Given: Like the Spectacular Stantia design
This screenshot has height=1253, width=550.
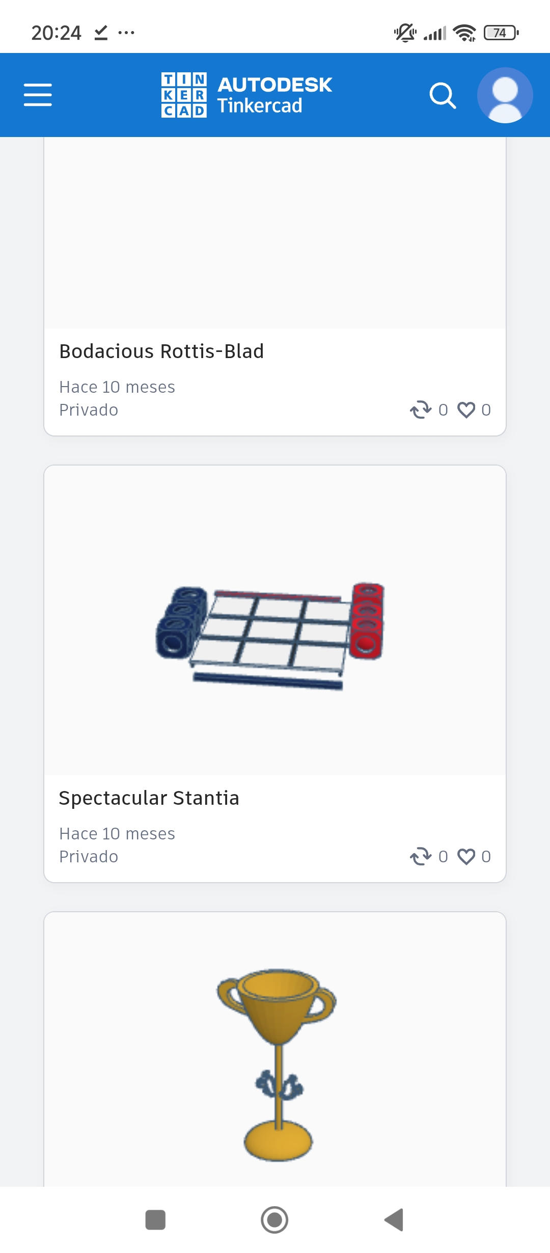Looking at the screenshot, I should pyautogui.click(x=466, y=857).
